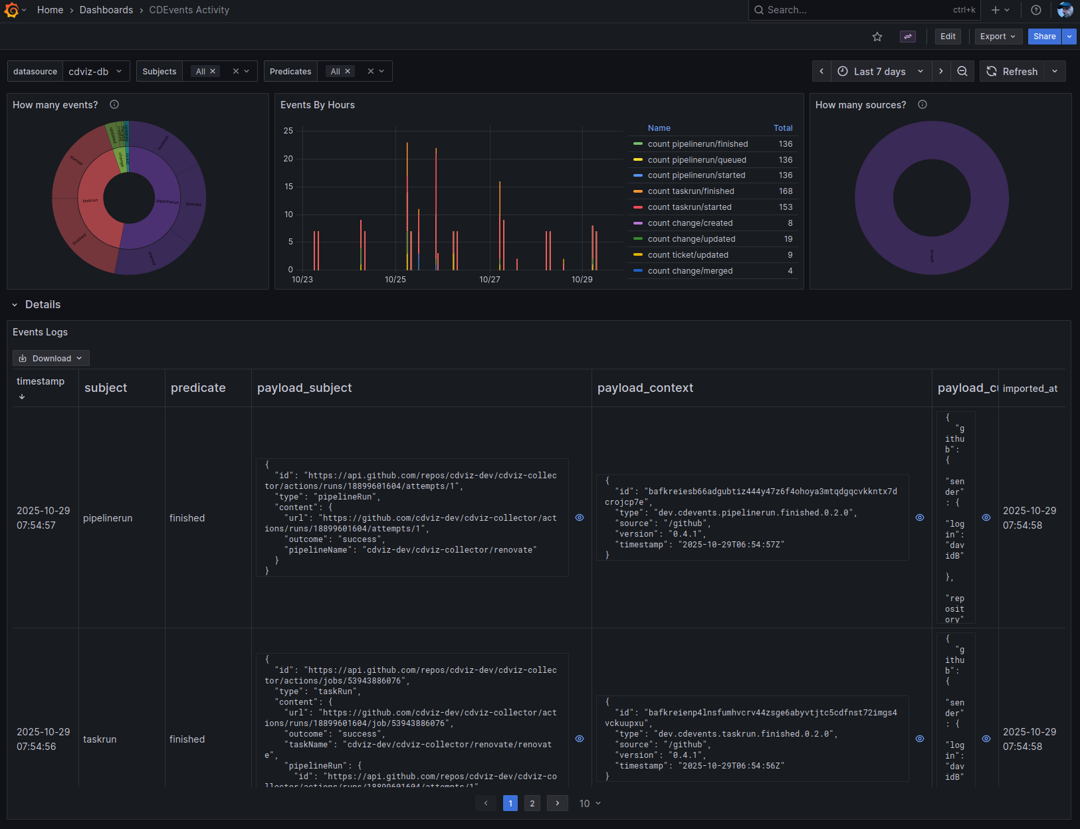The width and height of the screenshot is (1080, 829).
Task: Open Share options arrow
Action: 1069,37
